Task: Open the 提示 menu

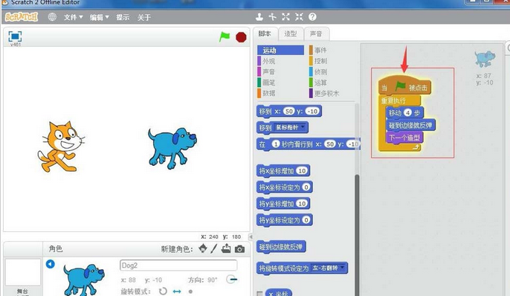Action: [123, 17]
